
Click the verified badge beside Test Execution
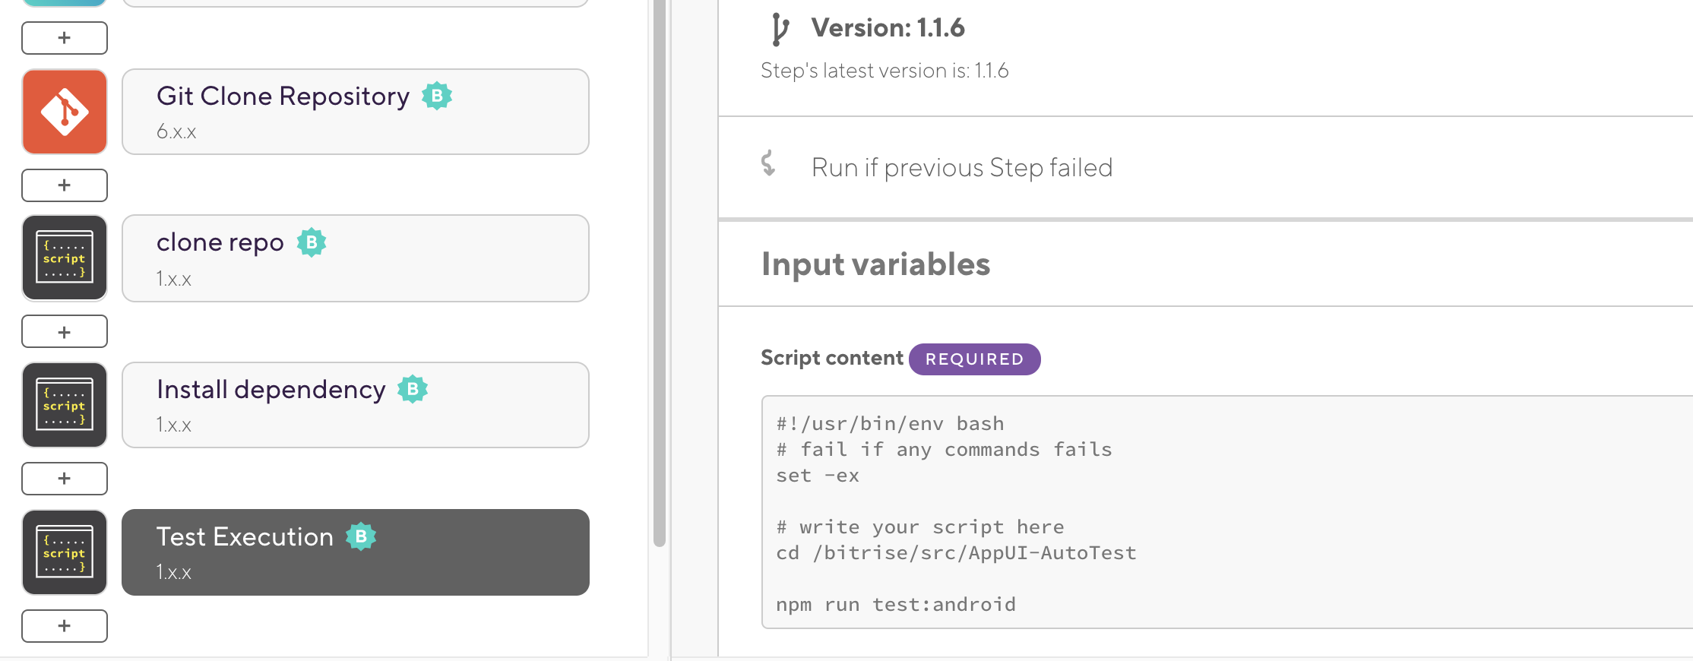click(361, 536)
